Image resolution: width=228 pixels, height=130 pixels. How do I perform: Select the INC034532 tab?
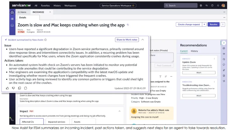pos(38,12)
